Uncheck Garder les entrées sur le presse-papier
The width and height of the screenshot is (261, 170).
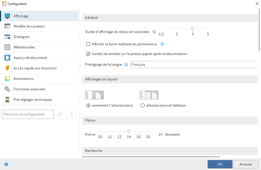88,54
